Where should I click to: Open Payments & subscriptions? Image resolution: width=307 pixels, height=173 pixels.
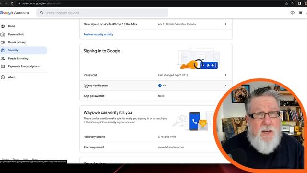point(24,66)
